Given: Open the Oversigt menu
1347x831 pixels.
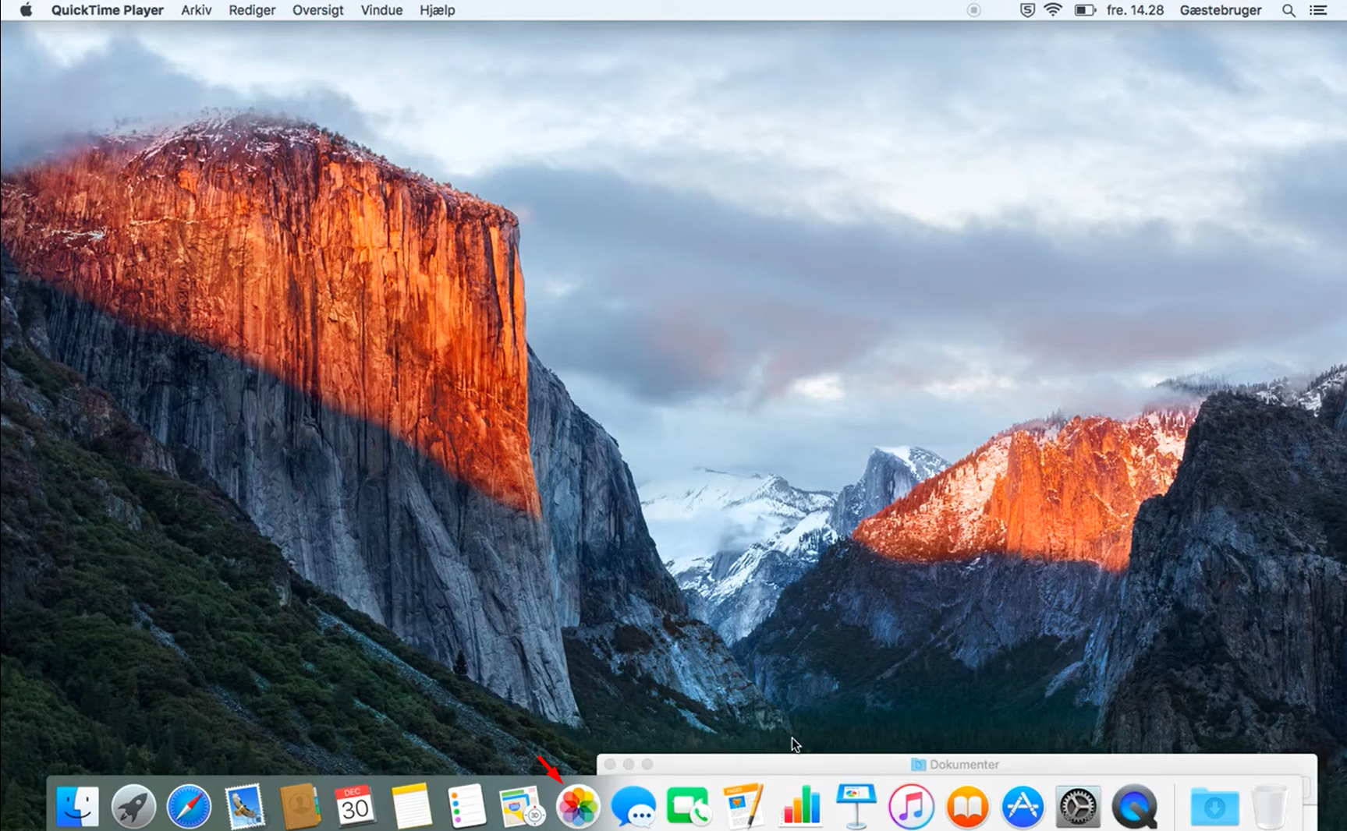Looking at the screenshot, I should pos(317,10).
